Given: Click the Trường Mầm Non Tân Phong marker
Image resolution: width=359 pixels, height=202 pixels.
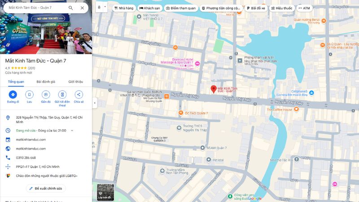Looking at the screenshot, I should [x=162, y=171].
